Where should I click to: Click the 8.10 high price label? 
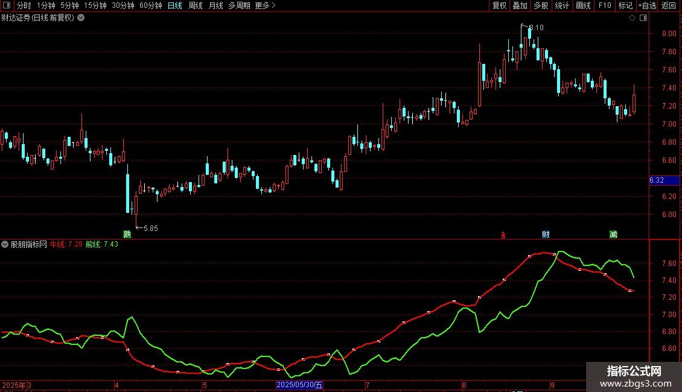coord(537,27)
